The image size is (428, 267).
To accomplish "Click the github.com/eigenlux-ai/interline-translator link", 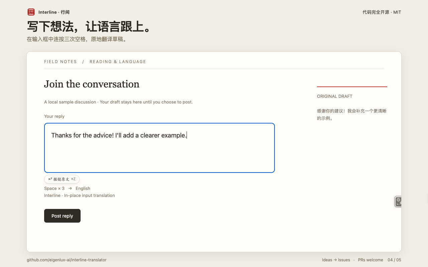I will point(67,260).
